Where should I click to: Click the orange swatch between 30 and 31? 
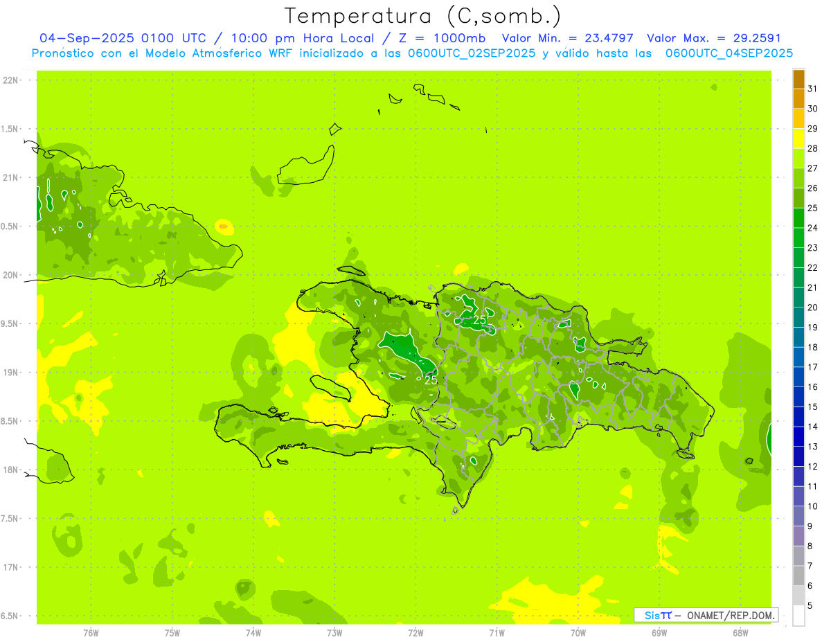coord(798,99)
